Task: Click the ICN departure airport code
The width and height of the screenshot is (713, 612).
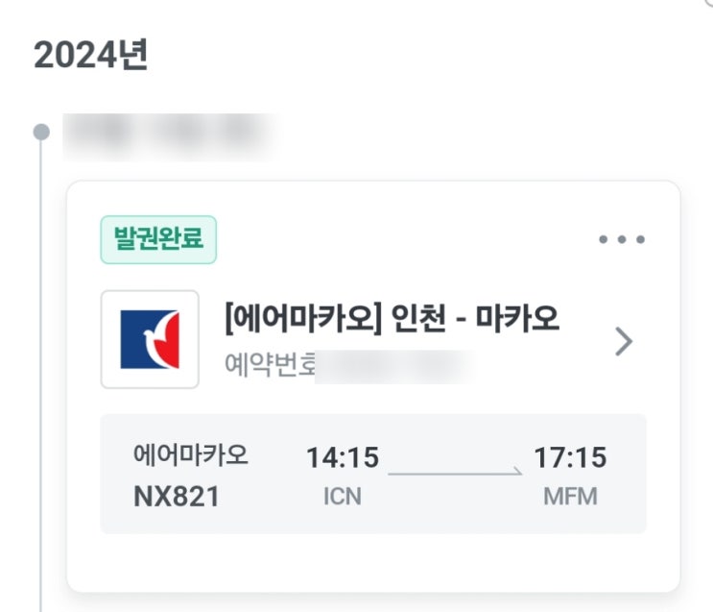Action: 343,497
